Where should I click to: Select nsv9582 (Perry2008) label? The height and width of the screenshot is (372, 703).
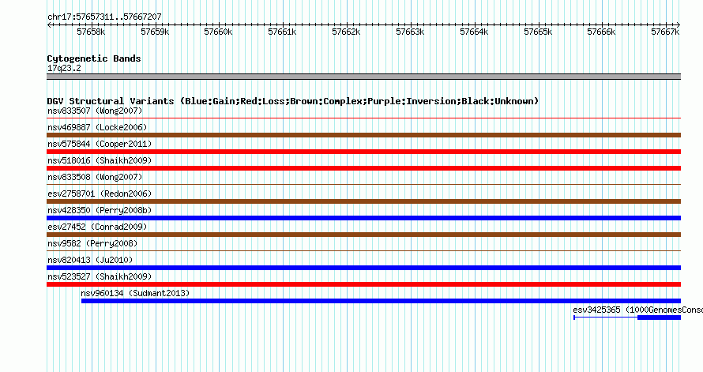coord(92,243)
